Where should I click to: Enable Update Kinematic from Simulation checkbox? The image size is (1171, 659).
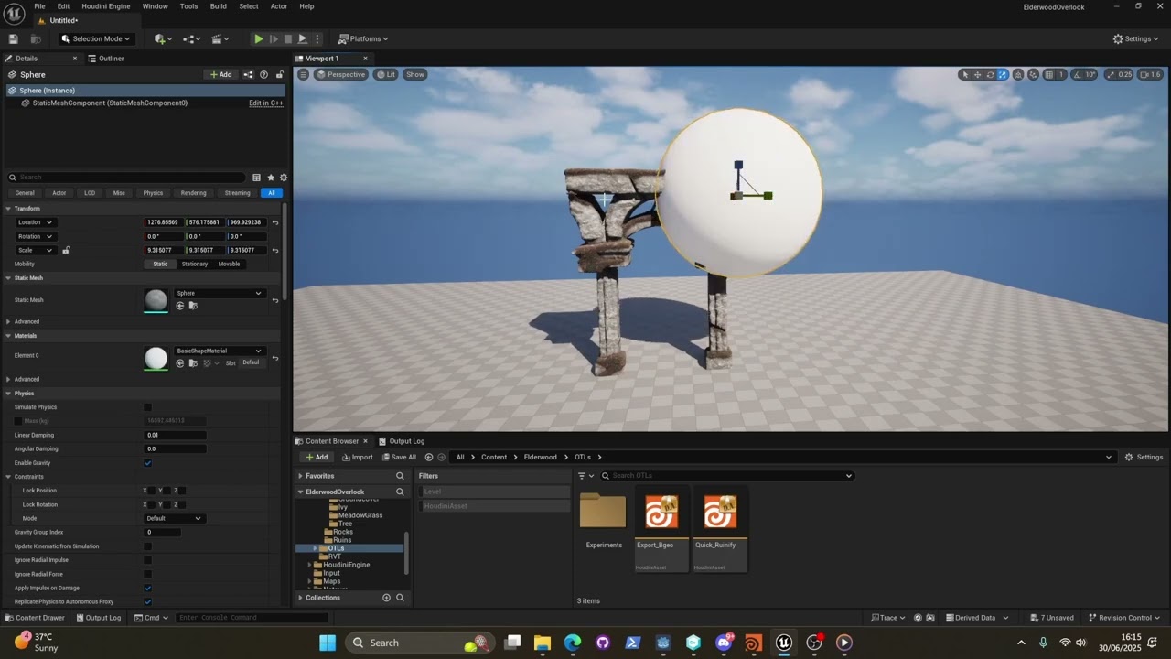[148, 546]
